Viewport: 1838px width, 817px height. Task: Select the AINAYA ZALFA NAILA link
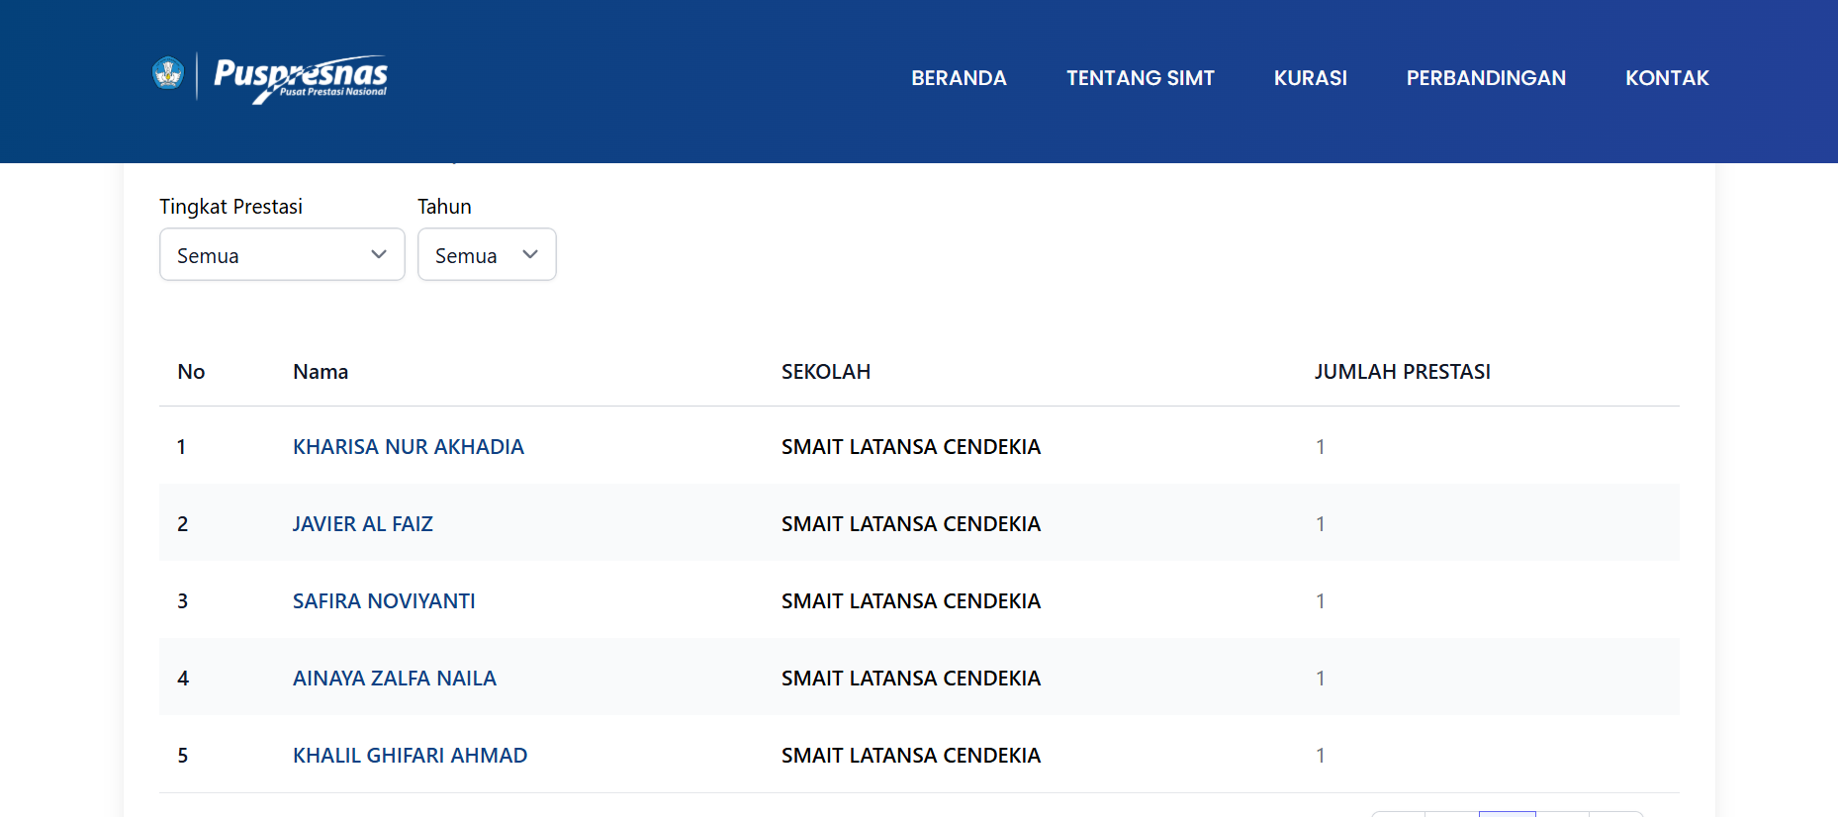[394, 679]
